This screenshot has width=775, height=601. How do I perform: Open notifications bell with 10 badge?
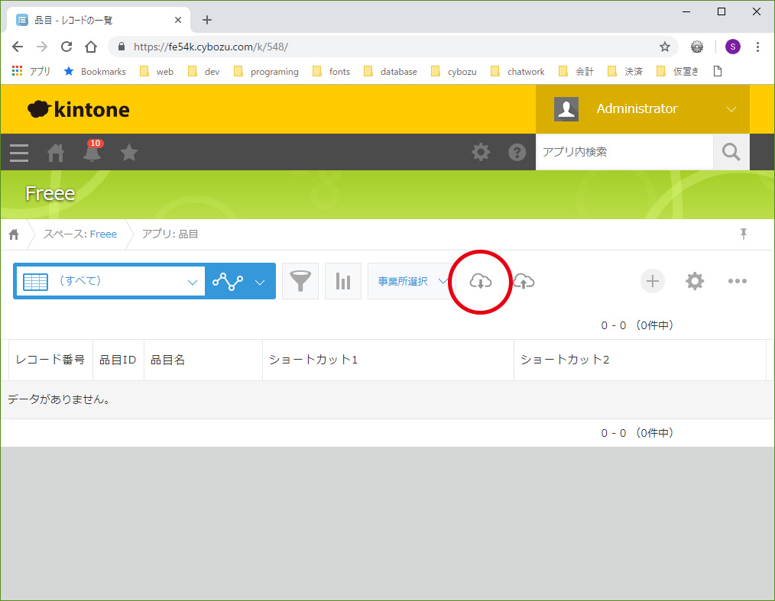click(x=92, y=151)
